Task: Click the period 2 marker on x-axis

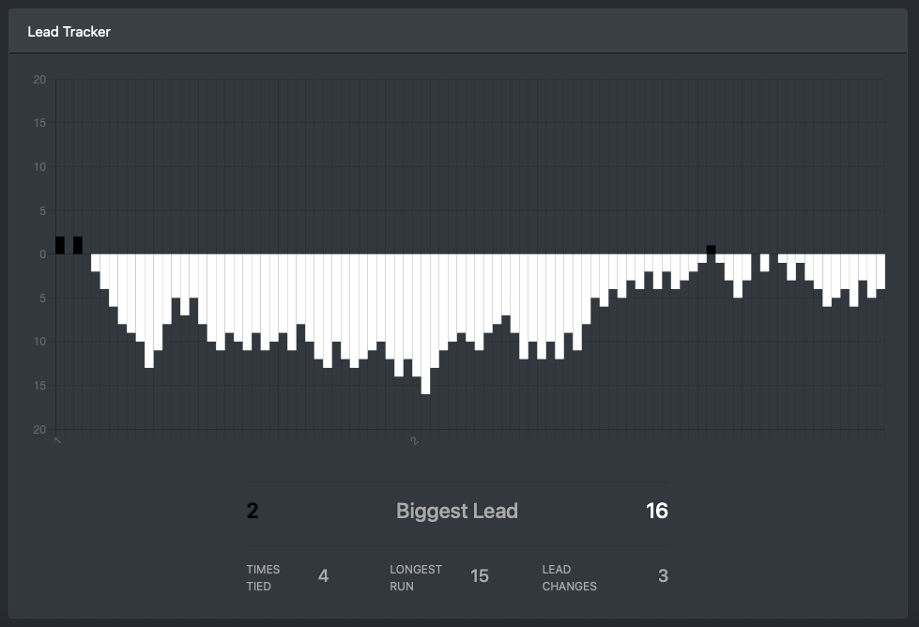Action: click(414, 441)
